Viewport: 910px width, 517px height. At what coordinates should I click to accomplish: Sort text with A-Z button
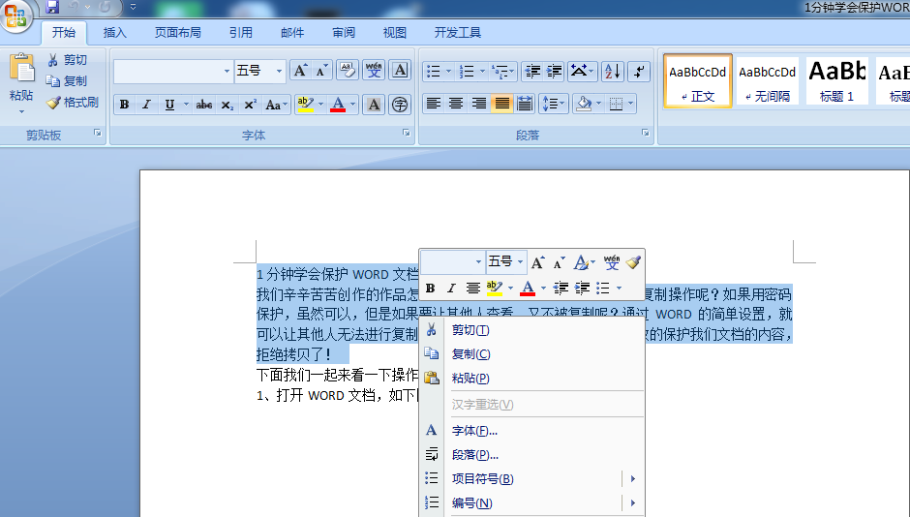pos(612,72)
